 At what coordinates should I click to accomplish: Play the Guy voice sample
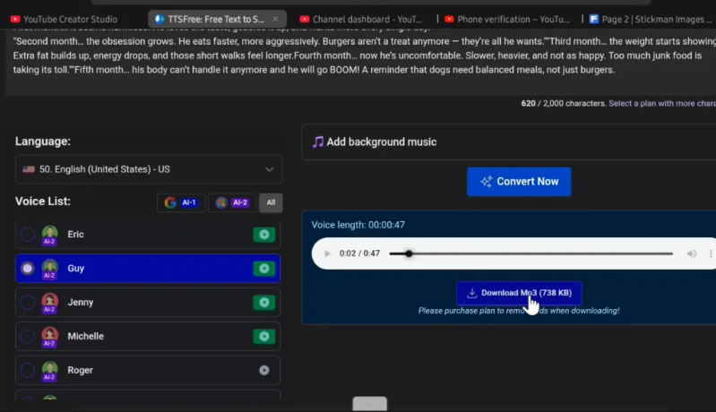(x=263, y=269)
